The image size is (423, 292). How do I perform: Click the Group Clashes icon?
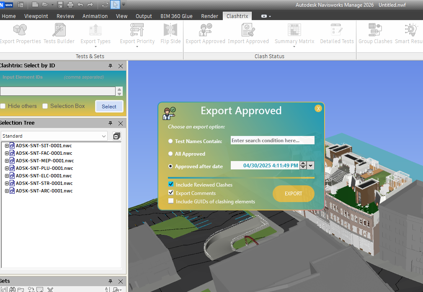(x=375, y=31)
